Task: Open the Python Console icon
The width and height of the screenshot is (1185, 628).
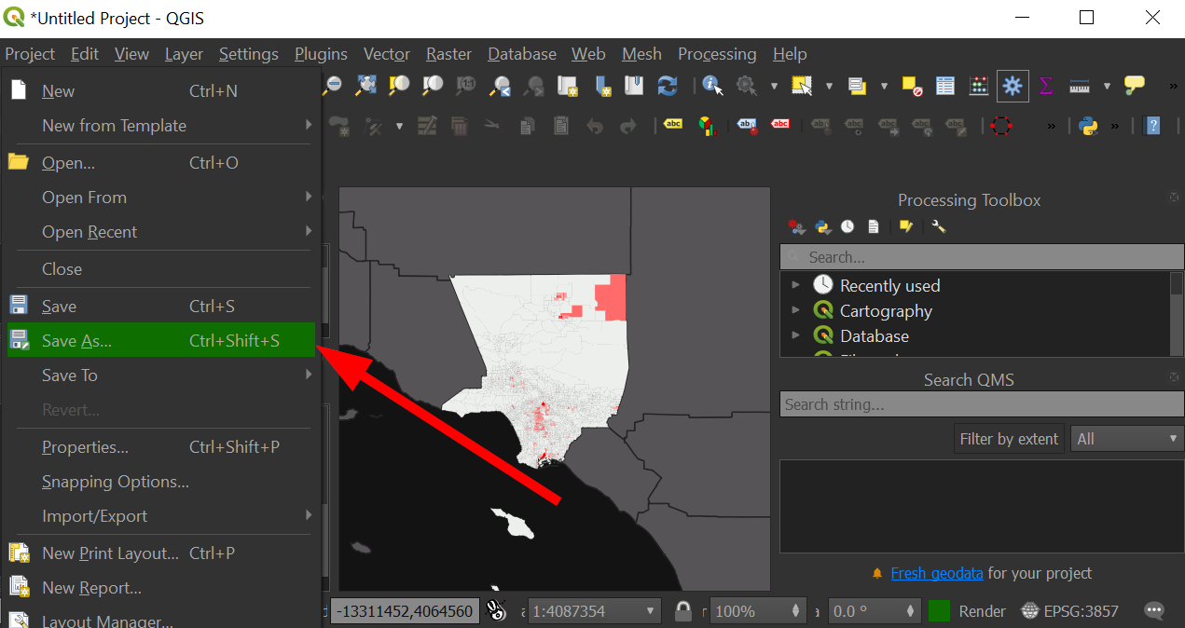Action: pos(1088,125)
